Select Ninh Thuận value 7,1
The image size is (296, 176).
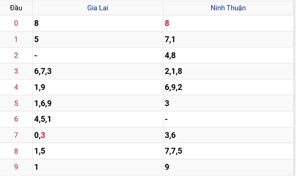coord(170,39)
